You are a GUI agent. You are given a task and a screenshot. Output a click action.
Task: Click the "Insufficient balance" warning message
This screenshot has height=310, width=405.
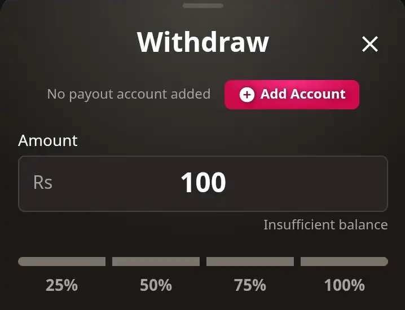[x=325, y=225]
